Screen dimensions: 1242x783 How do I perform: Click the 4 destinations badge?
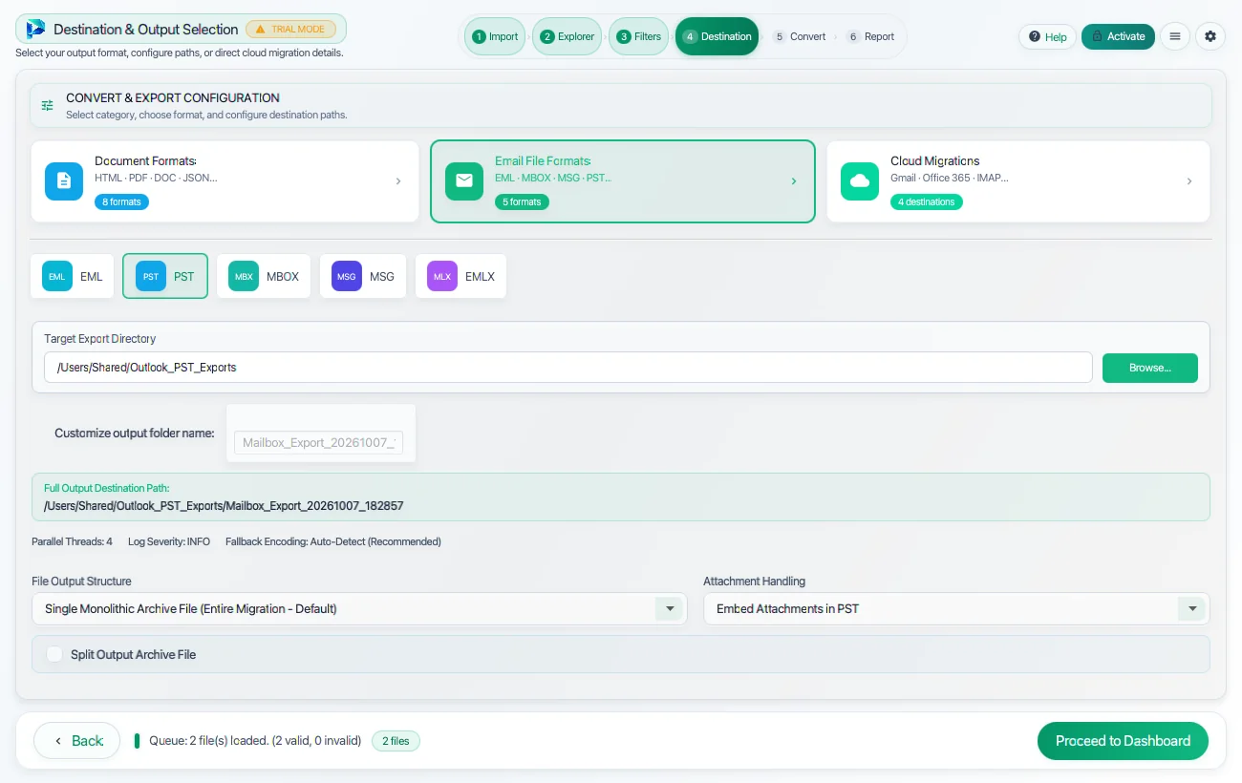(x=927, y=202)
